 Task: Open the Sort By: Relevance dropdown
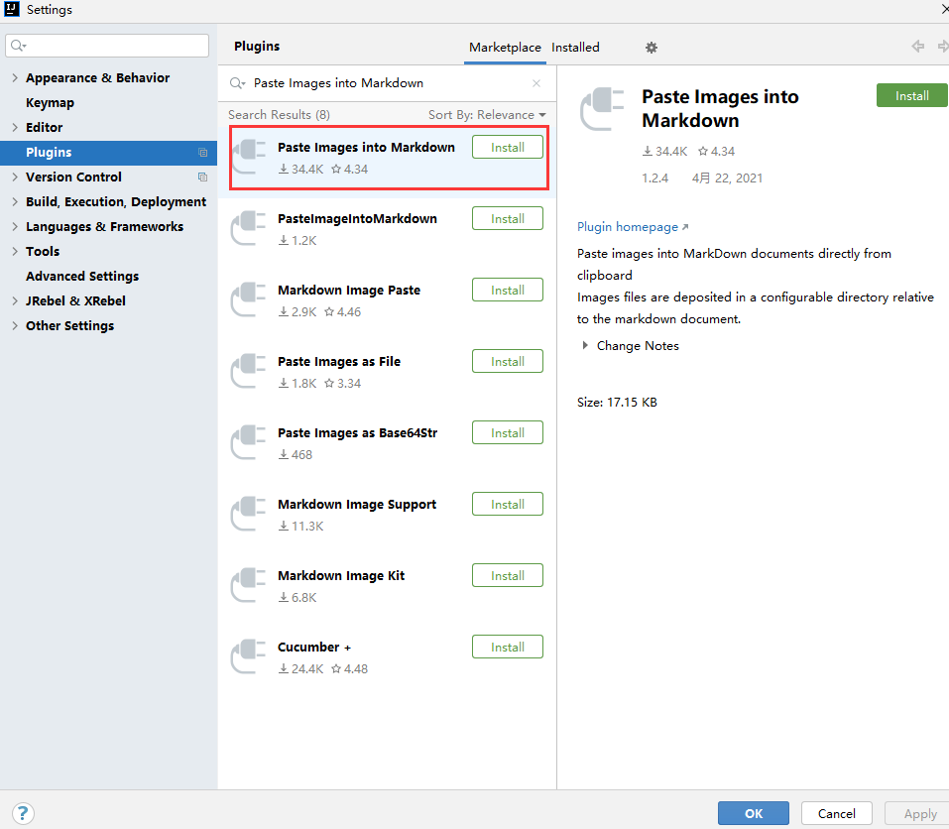(x=487, y=115)
